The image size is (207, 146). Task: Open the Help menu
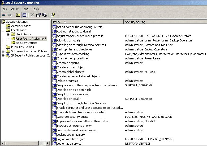point(36,9)
